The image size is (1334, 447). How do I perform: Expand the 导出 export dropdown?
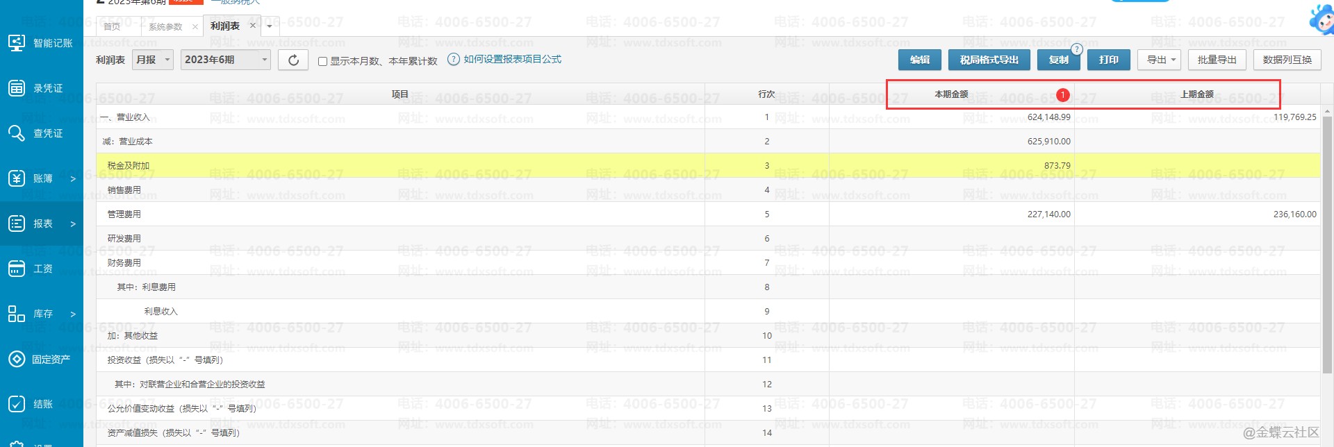click(1160, 60)
